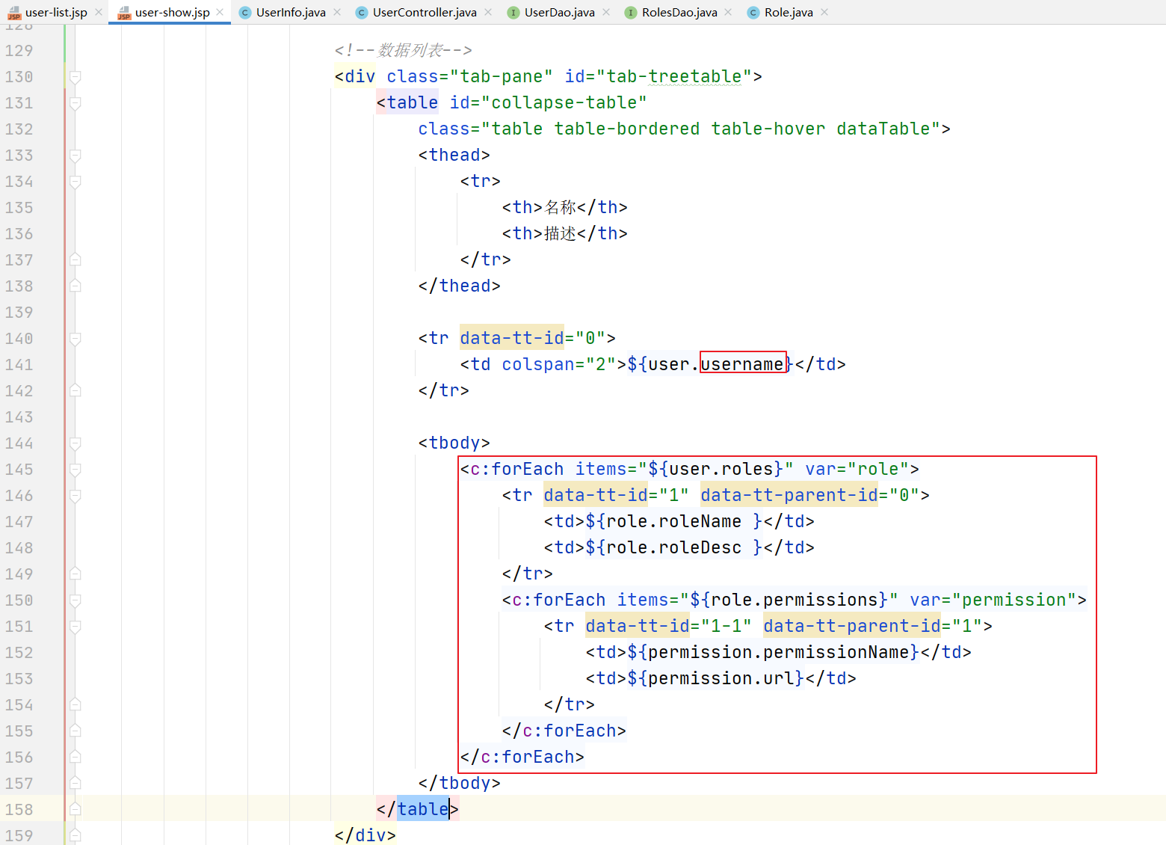Click line number 141 in the gutter

click(x=19, y=365)
